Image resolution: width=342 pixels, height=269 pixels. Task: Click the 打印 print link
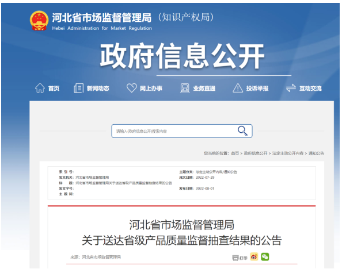[x=243, y=258]
